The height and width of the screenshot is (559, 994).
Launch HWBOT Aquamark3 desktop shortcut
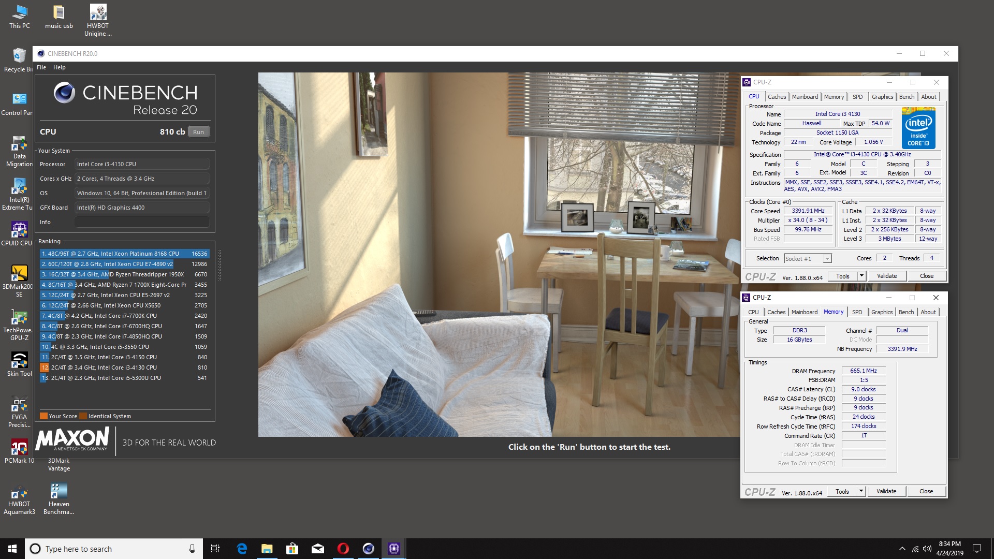tap(19, 499)
